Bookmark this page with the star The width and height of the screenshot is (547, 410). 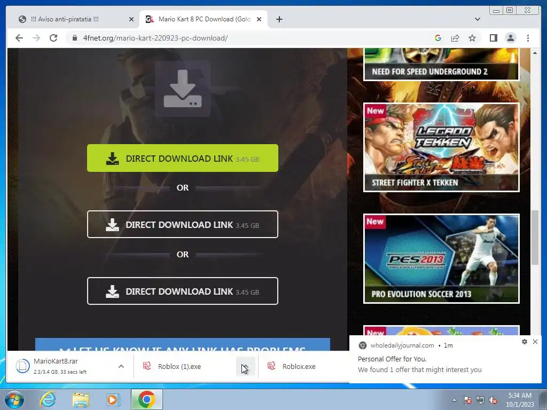point(472,38)
